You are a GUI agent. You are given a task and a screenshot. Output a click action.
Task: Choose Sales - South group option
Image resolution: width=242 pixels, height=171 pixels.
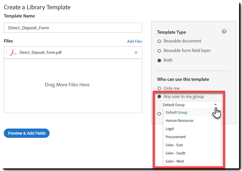click(175, 153)
